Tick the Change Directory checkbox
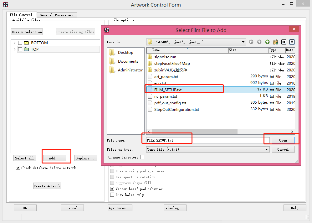Viewport: 312px width, 223px height. [x=142, y=157]
